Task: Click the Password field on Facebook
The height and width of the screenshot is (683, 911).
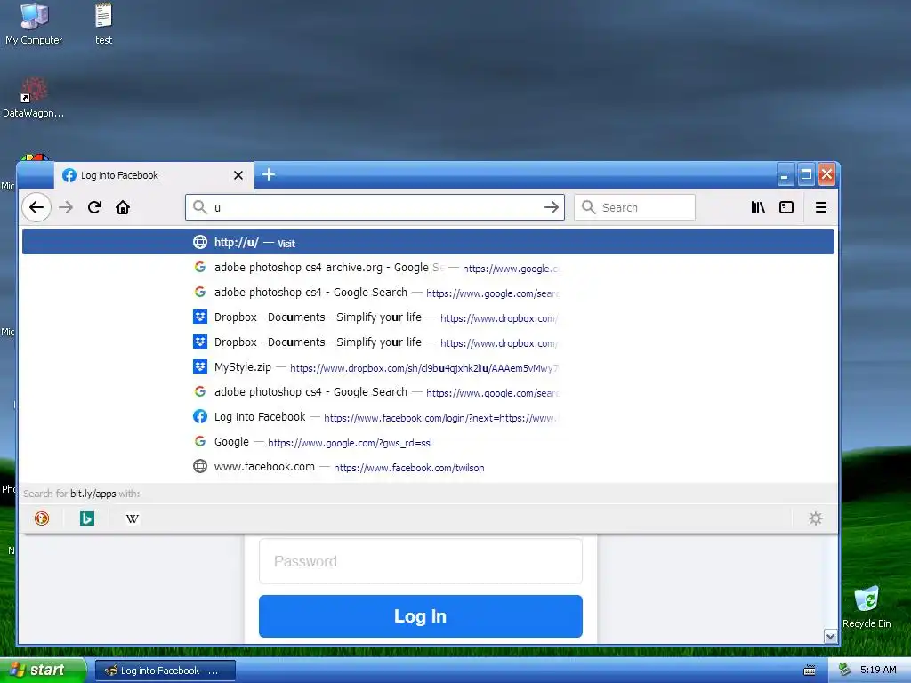Action: click(421, 561)
